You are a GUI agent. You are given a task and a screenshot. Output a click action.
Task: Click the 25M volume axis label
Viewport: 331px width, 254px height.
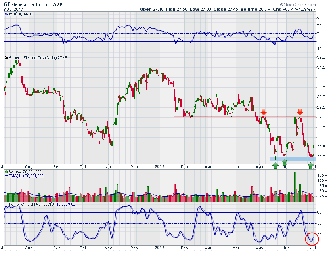tap(323, 196)
